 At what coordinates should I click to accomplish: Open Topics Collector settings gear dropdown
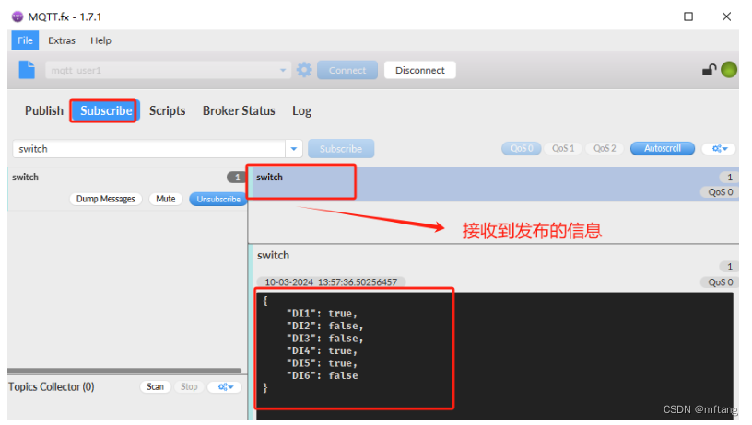(225, 386)
